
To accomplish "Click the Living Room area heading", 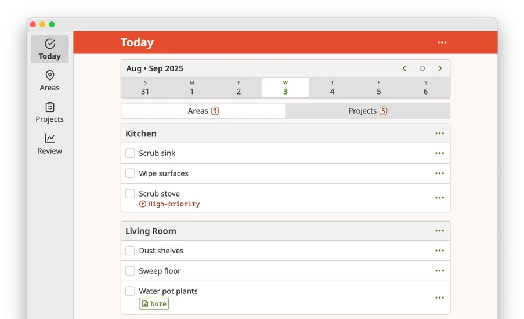I will click(x=151, y=231).
